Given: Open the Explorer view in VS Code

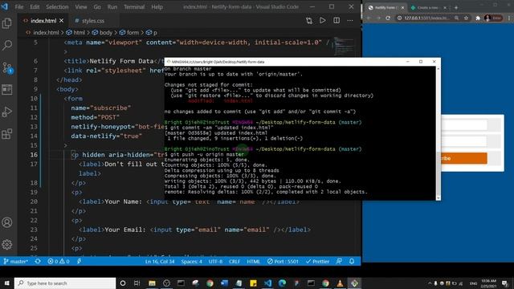Looking at the screenshot, I should click(x=7, y=23).
